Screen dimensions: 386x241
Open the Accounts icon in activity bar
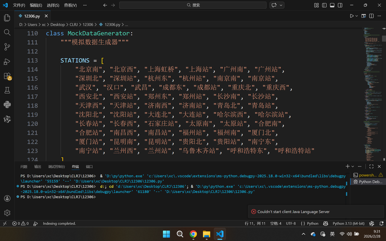[x=7, y=198]
